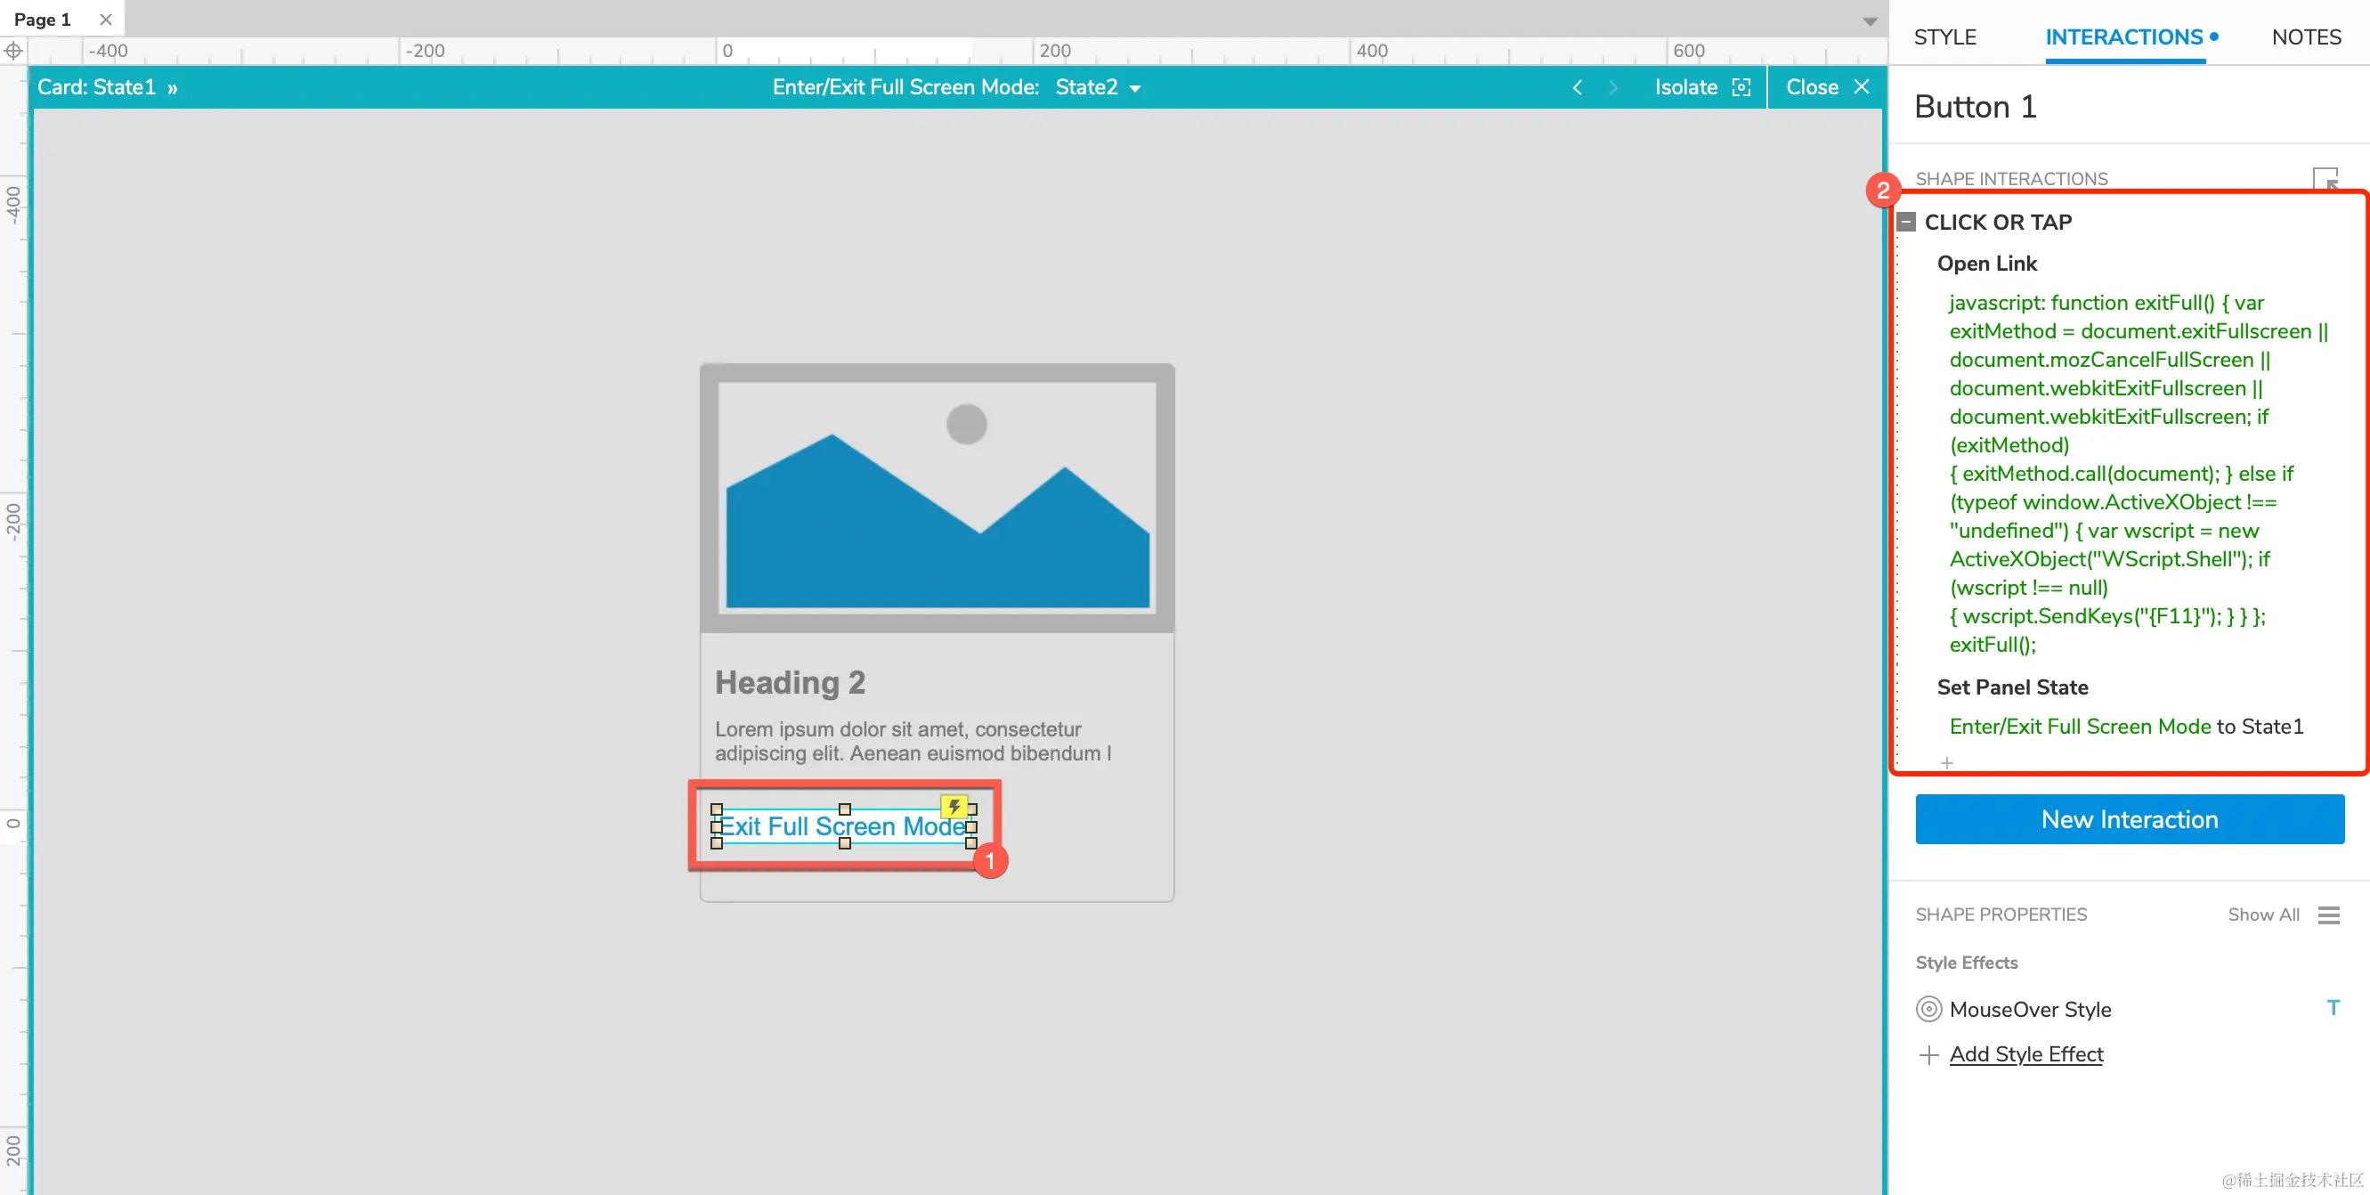
Task: Click the pop-out interactions editor icon
Action: 2324,177
